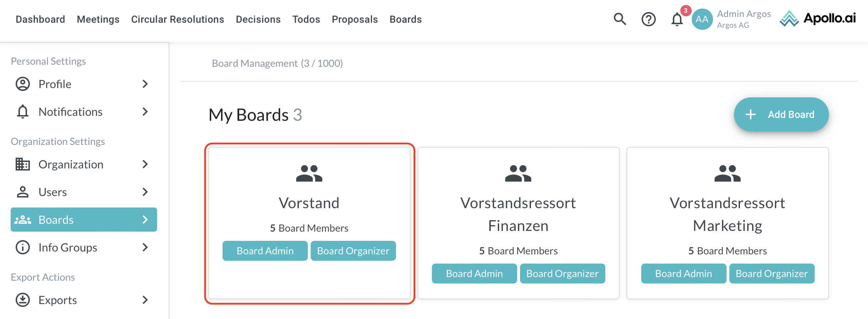Click the Exports download icon
Screen dimensions: 868x319
tap(23, 300)
